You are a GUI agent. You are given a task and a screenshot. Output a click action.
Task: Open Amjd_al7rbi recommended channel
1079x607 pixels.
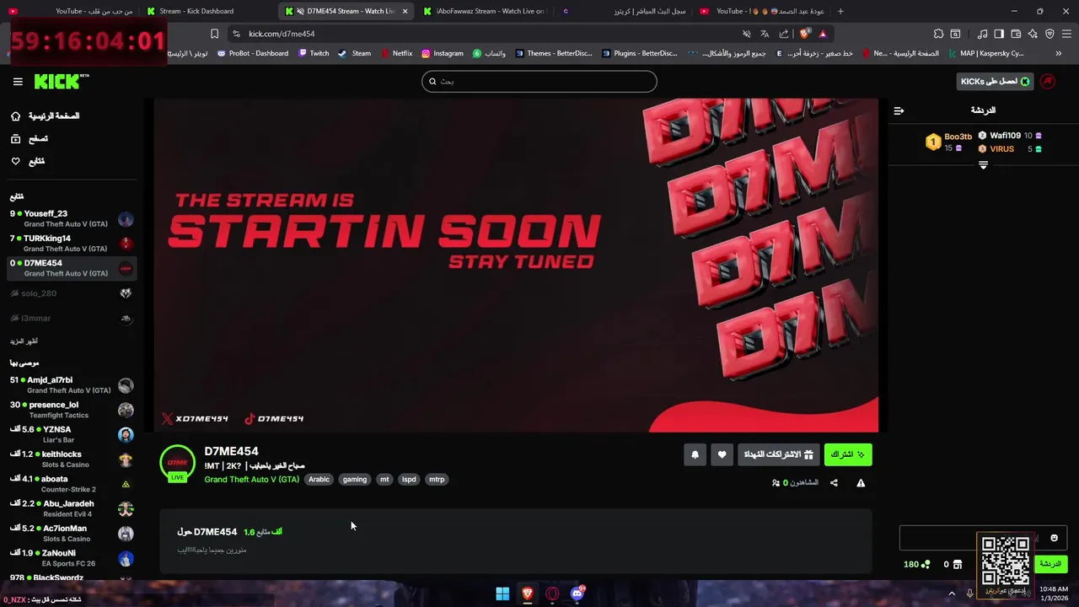point(72,385)
